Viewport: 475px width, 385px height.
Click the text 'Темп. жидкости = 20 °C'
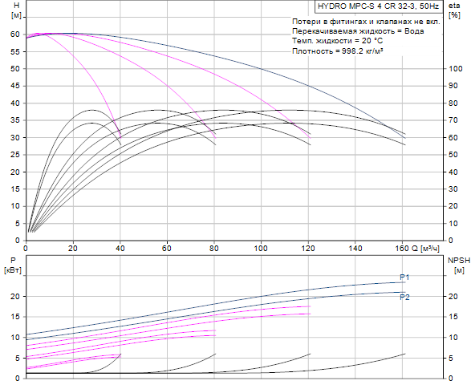click(337, 41)
